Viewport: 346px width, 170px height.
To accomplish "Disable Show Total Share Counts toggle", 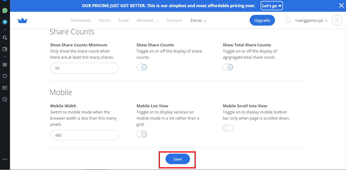I will point(228,67).
